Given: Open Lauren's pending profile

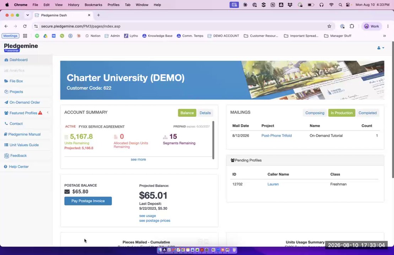Looking at the screenshot, I should coord(273,185).
